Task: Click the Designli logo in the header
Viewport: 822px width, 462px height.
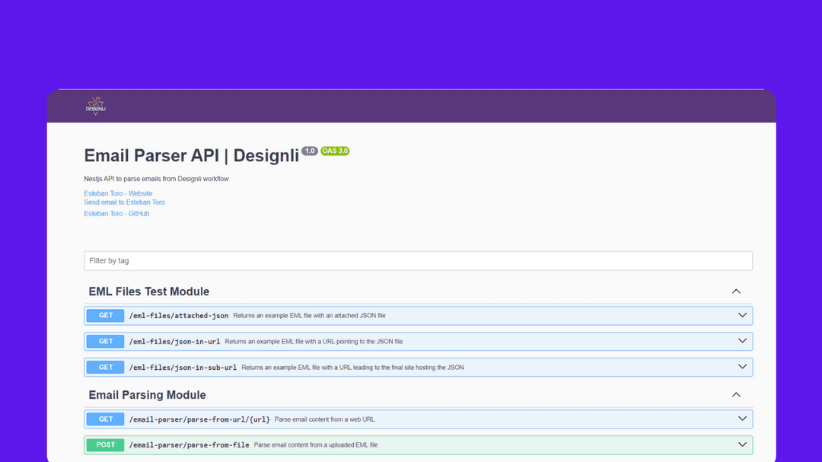Action: [95, 106]
